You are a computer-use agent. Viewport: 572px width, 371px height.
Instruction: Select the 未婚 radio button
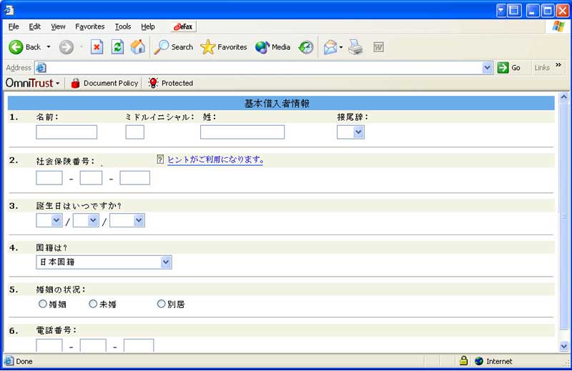coord(93,304)
